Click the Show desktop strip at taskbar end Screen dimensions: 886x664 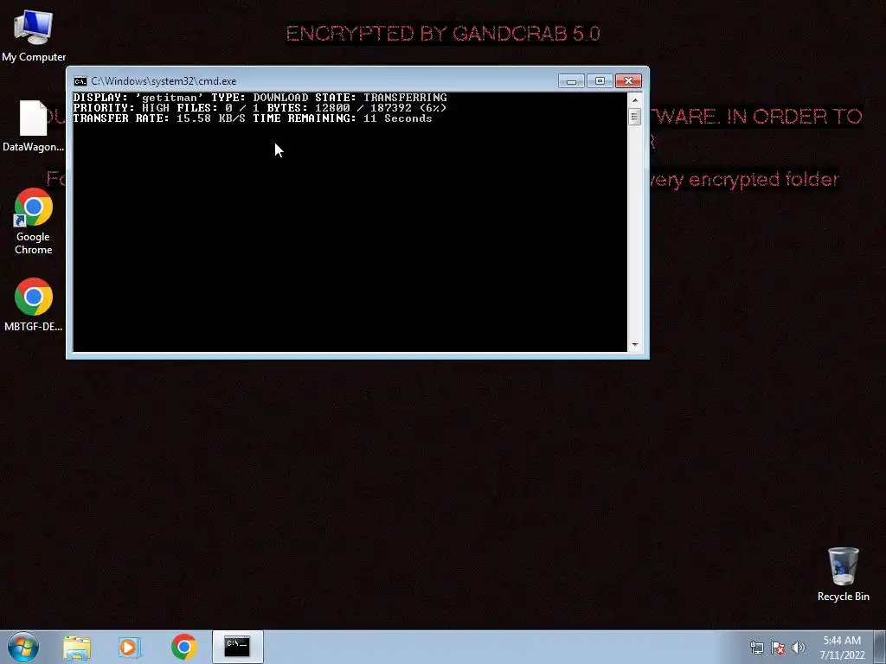click(880, 647)
